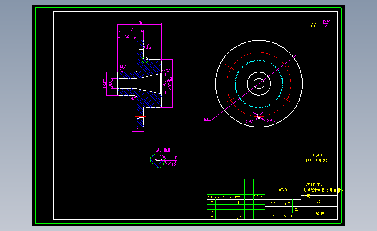Click the 2X45° chamfer annotation

coord(166,71)
